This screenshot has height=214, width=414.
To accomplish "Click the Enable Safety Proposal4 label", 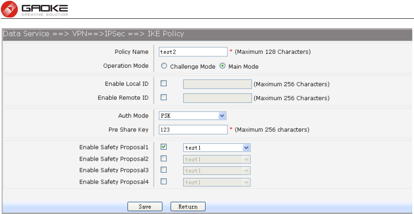I will tap(114, 182).
